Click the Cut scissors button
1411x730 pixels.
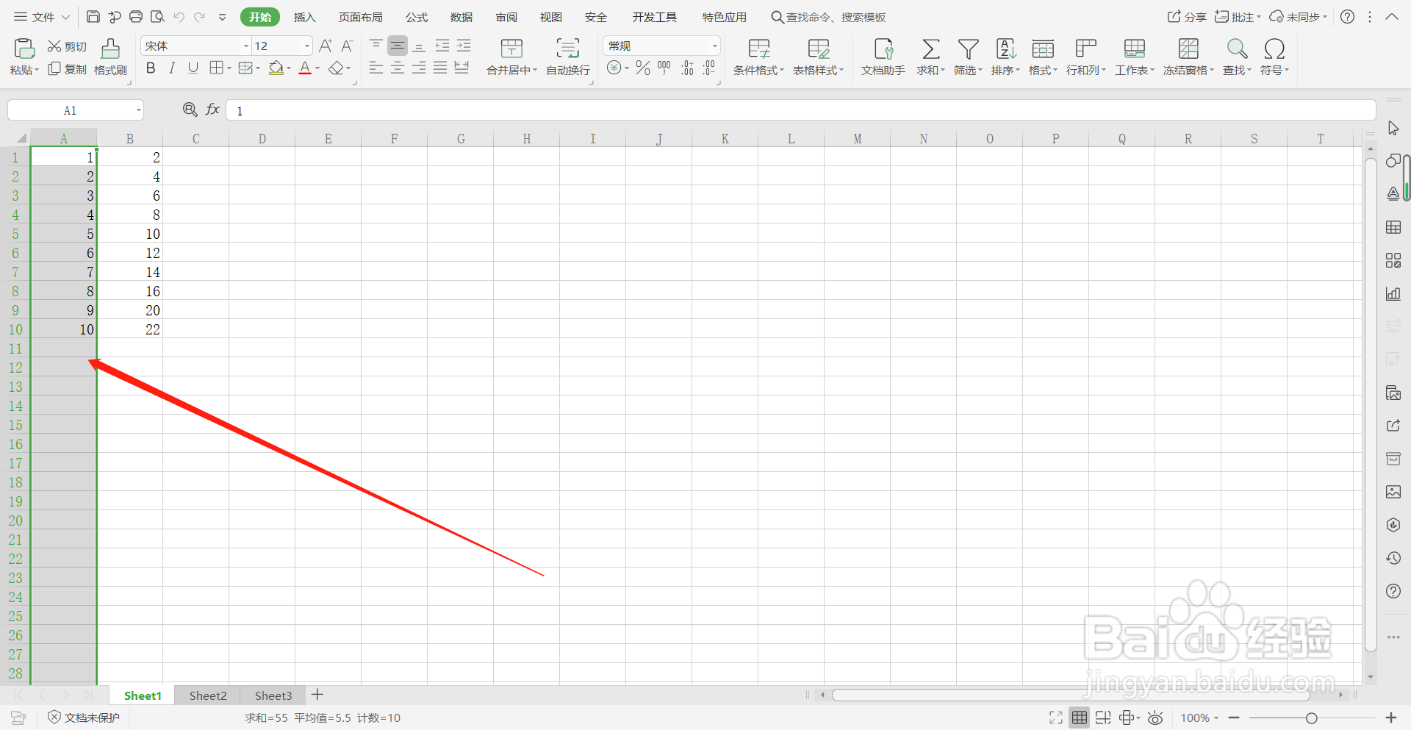[x=67, y=46]
